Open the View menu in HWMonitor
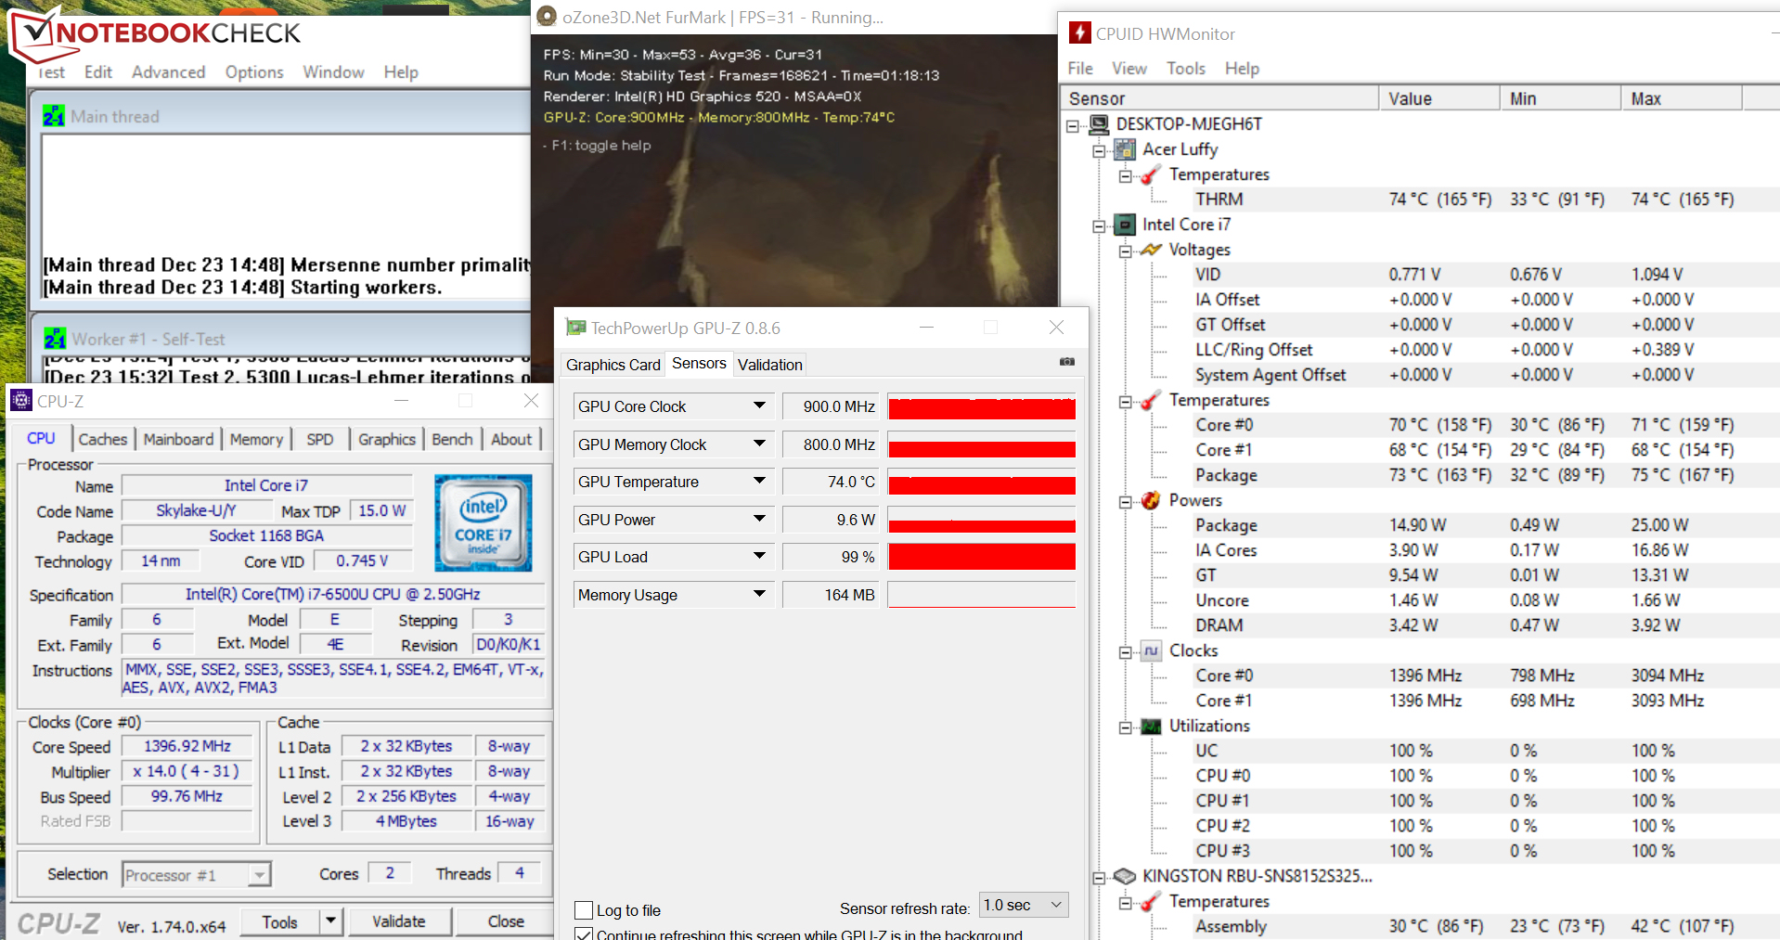The height and width of the screenshot is (940, 1780). click(1129, 69)
